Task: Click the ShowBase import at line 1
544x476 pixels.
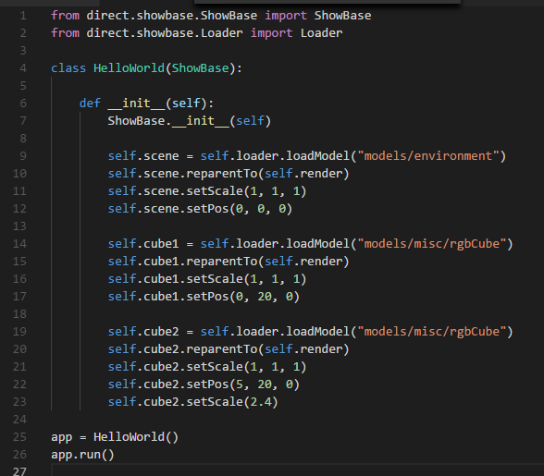Action: (x=342, y=16)
